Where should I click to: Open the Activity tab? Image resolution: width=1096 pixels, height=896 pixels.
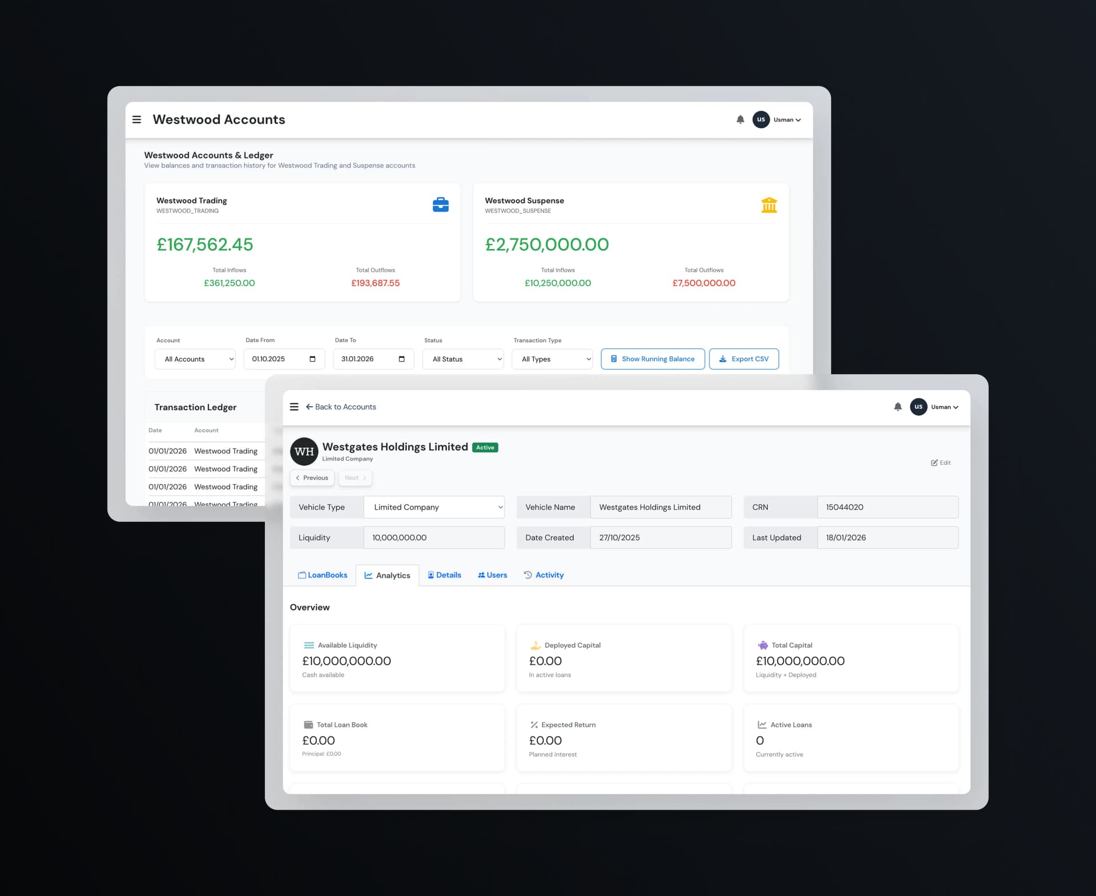pyautogui.click(x=543, y=575)
